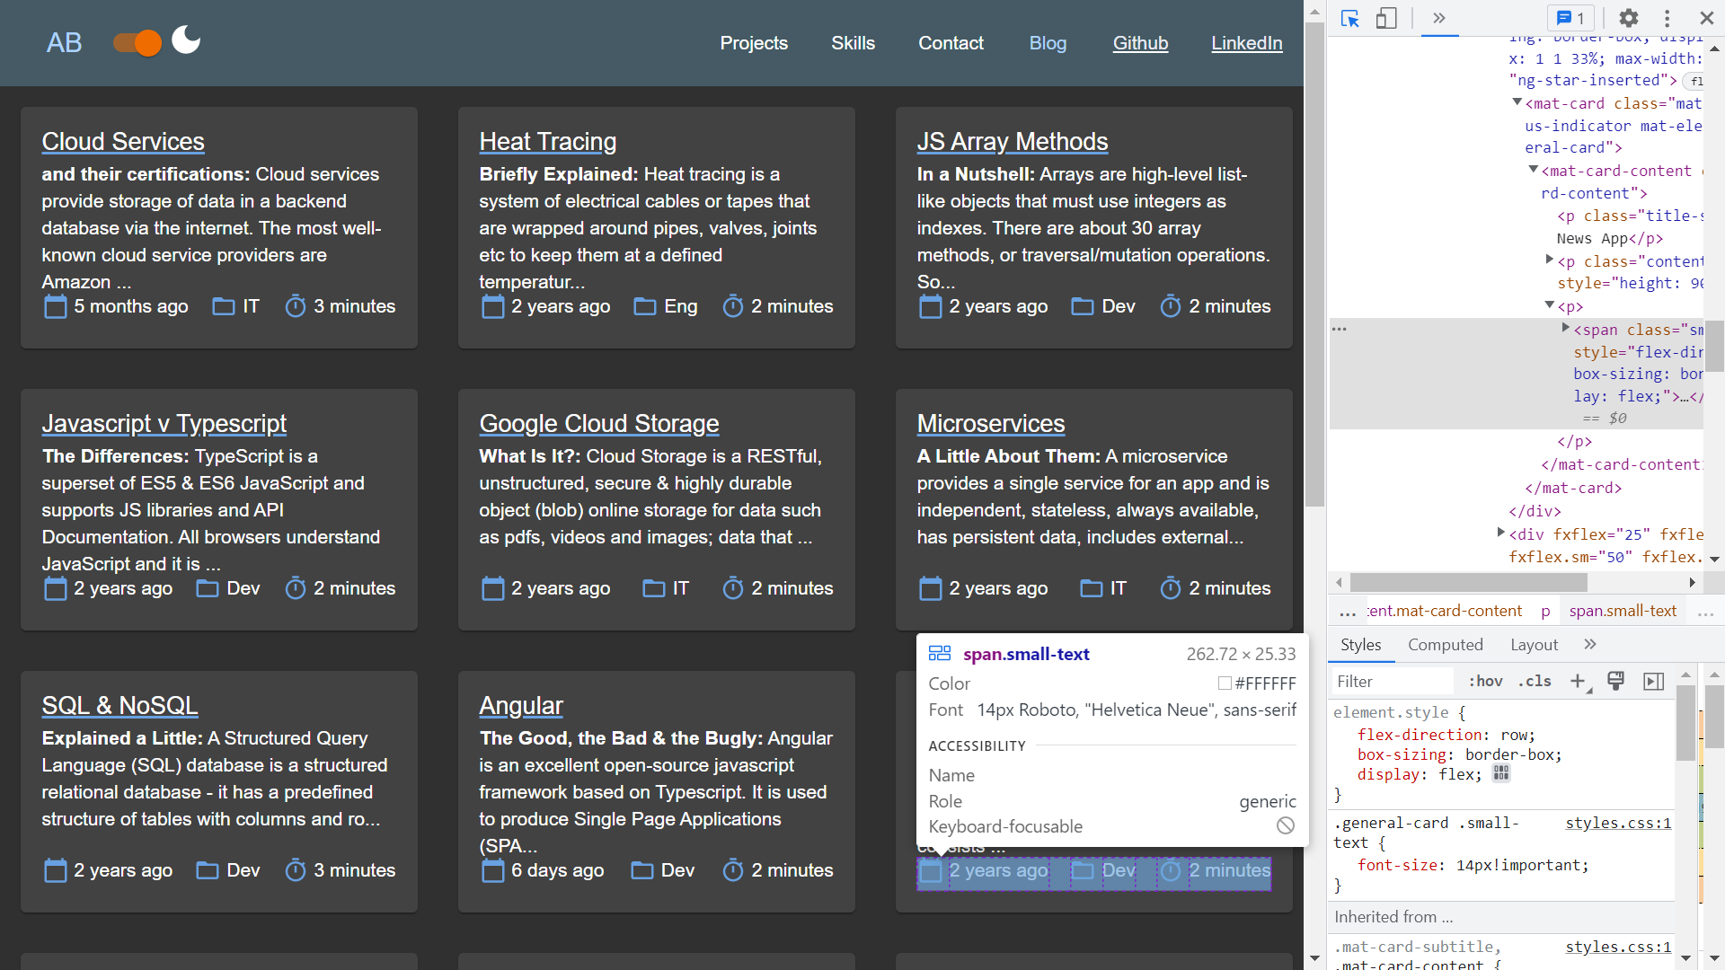The width and height of the screenshot is (1725, 970).
Task: Show more DevTools panel tabs chevron
Action: pos(1438,18)
